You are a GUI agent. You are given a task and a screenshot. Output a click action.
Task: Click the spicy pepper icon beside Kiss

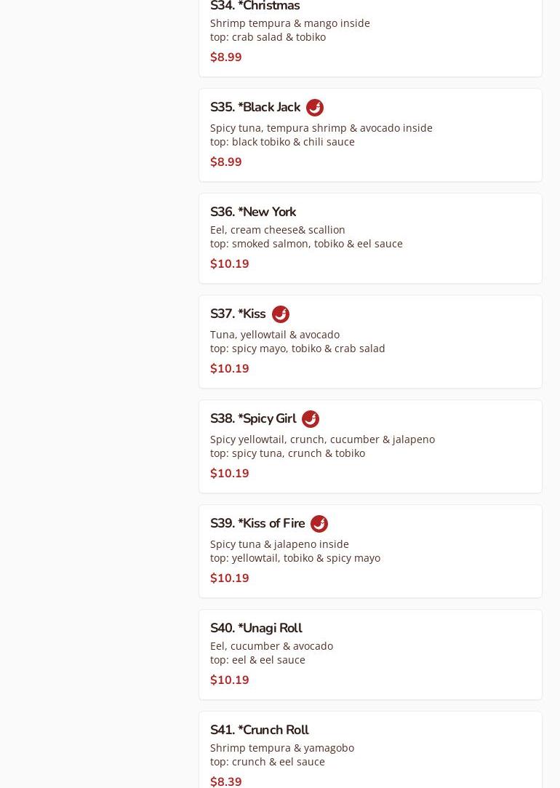point(281,314)
